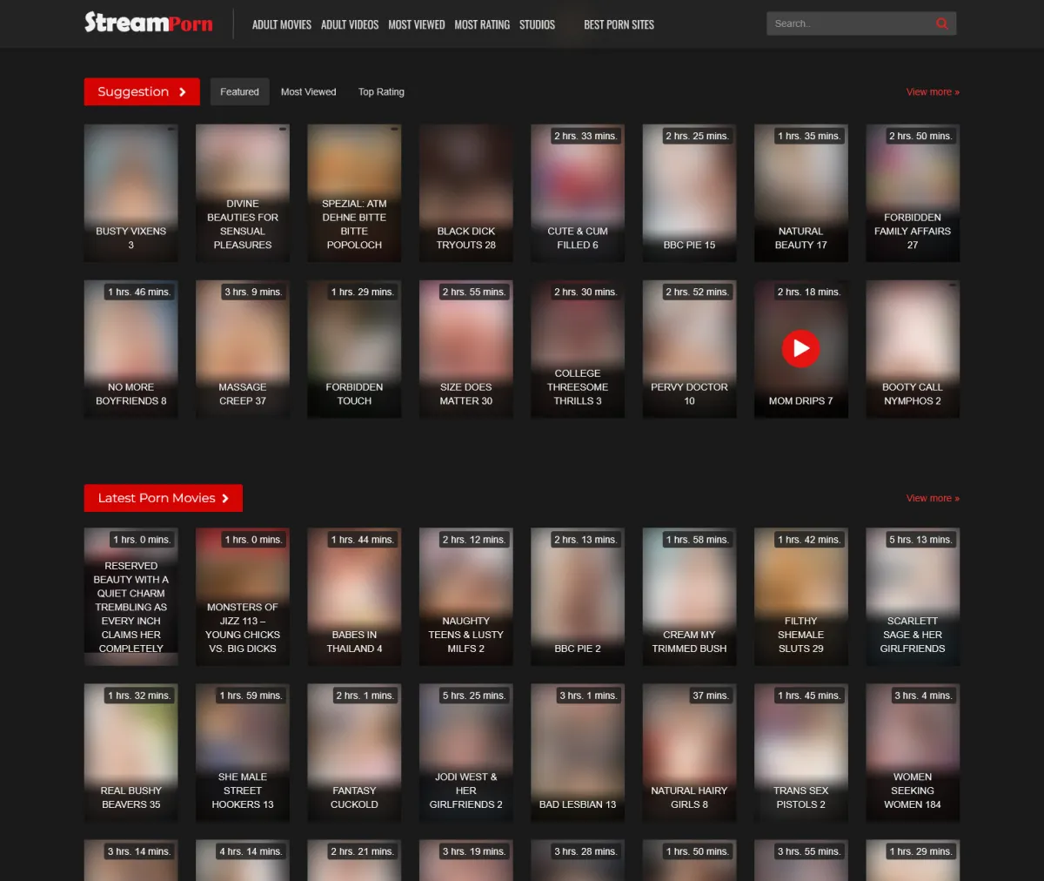1044x881 pixels.
Task: Open the Forbidden Touch thumbnail
Action: coord(354,349)
